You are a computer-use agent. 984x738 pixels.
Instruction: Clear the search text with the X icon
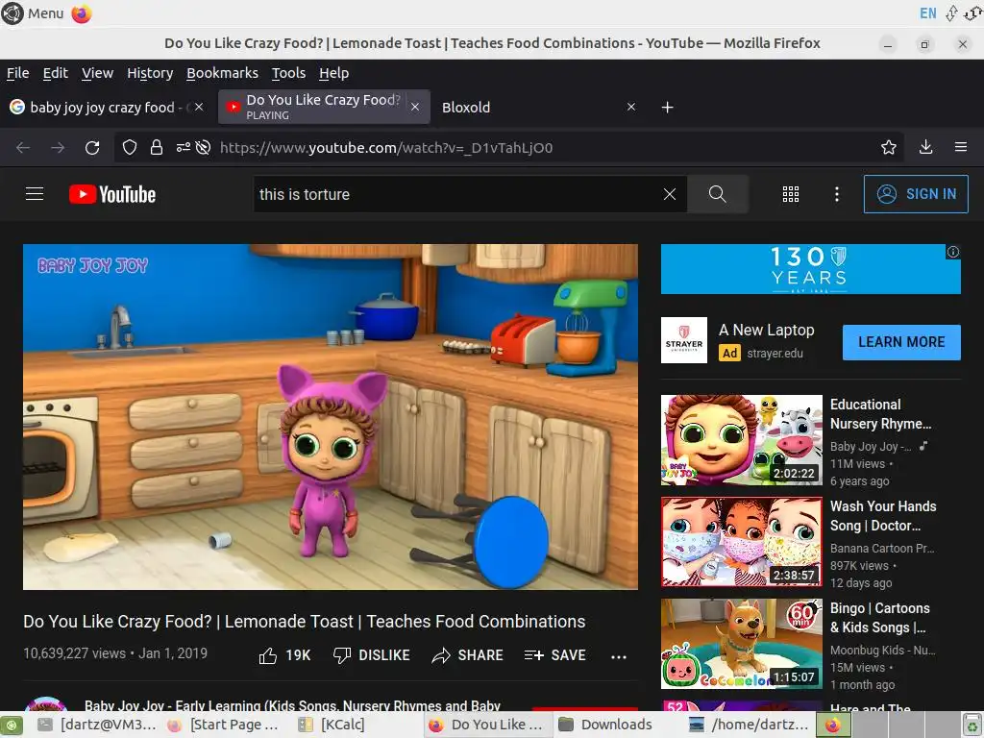670,194
